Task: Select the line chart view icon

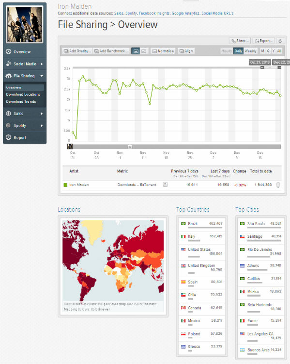Action: [136, 51]
